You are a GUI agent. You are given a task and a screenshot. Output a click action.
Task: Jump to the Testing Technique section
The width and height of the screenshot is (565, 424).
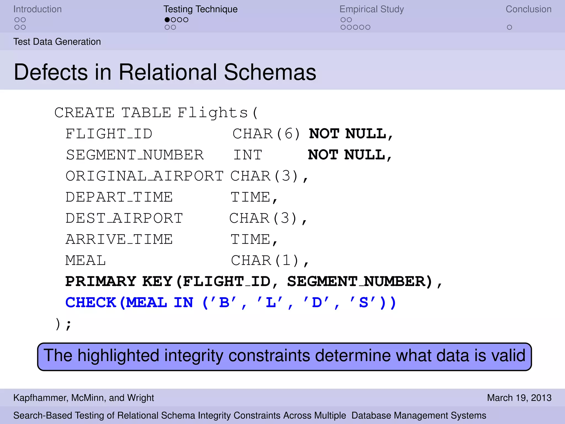201,9
